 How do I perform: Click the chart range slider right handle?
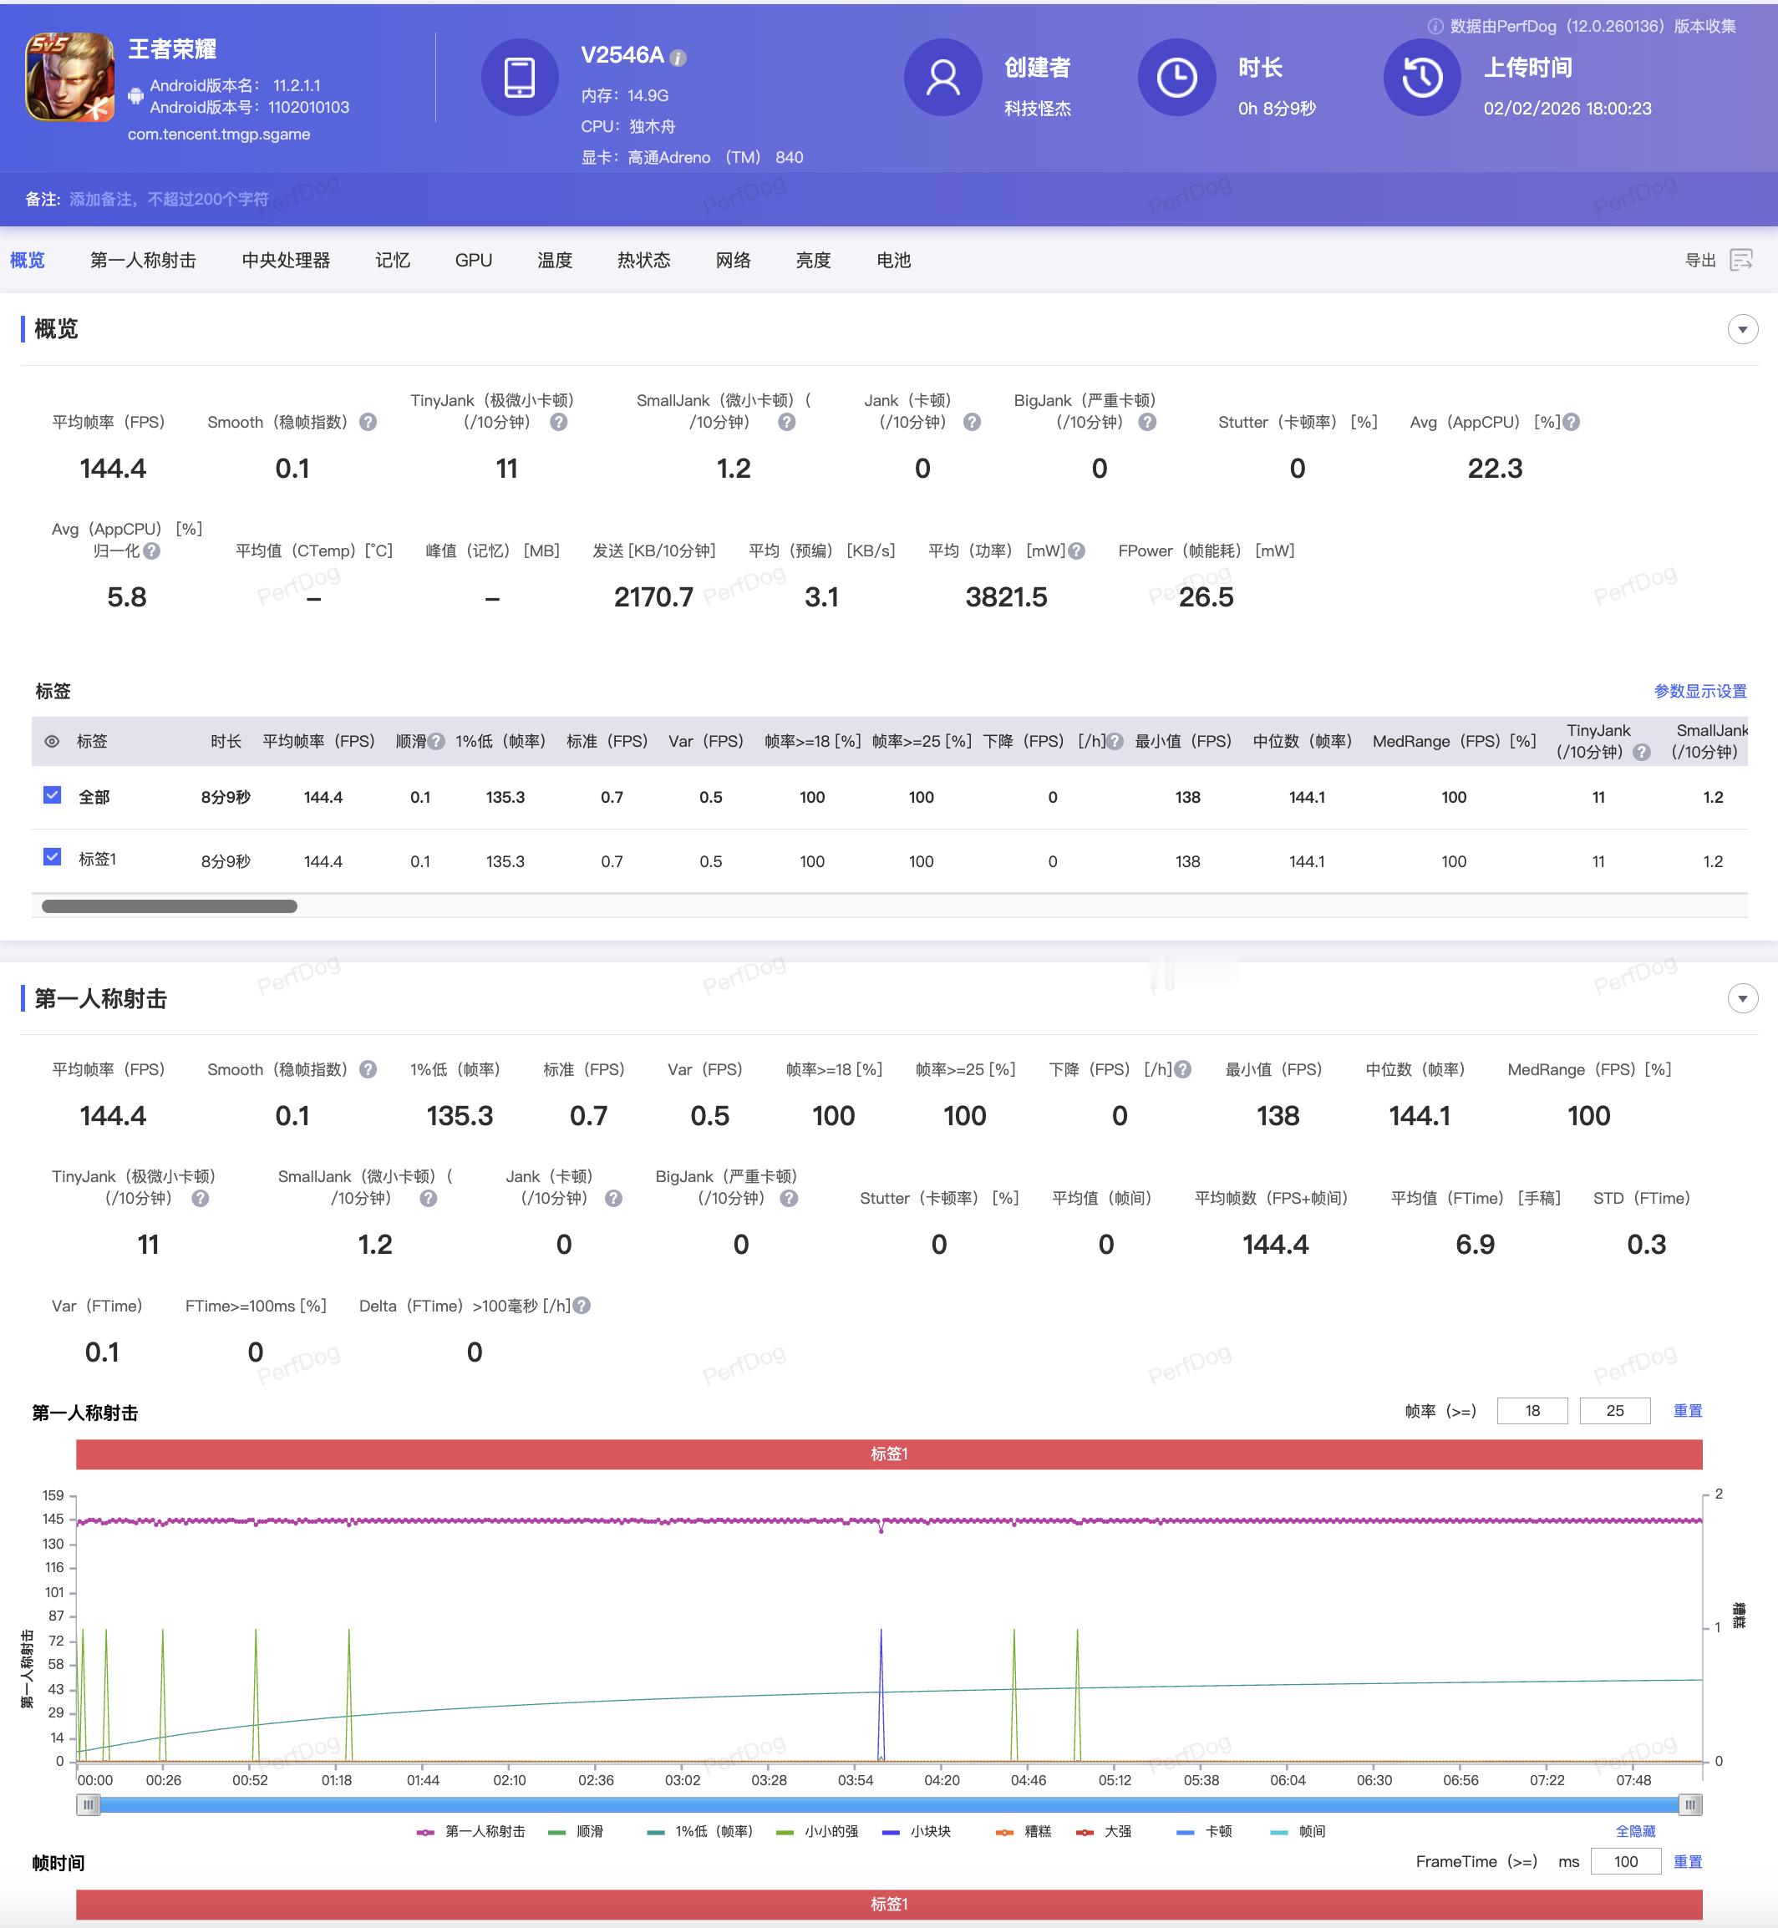1689,1804
